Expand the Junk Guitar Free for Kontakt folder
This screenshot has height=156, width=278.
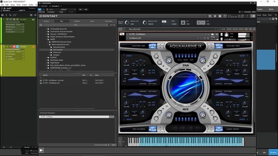46,32
